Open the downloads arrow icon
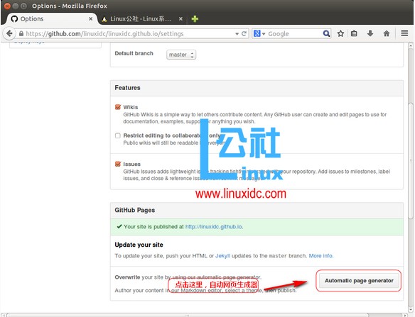This screenshot has width=415, height=317. tap(370, 33)
